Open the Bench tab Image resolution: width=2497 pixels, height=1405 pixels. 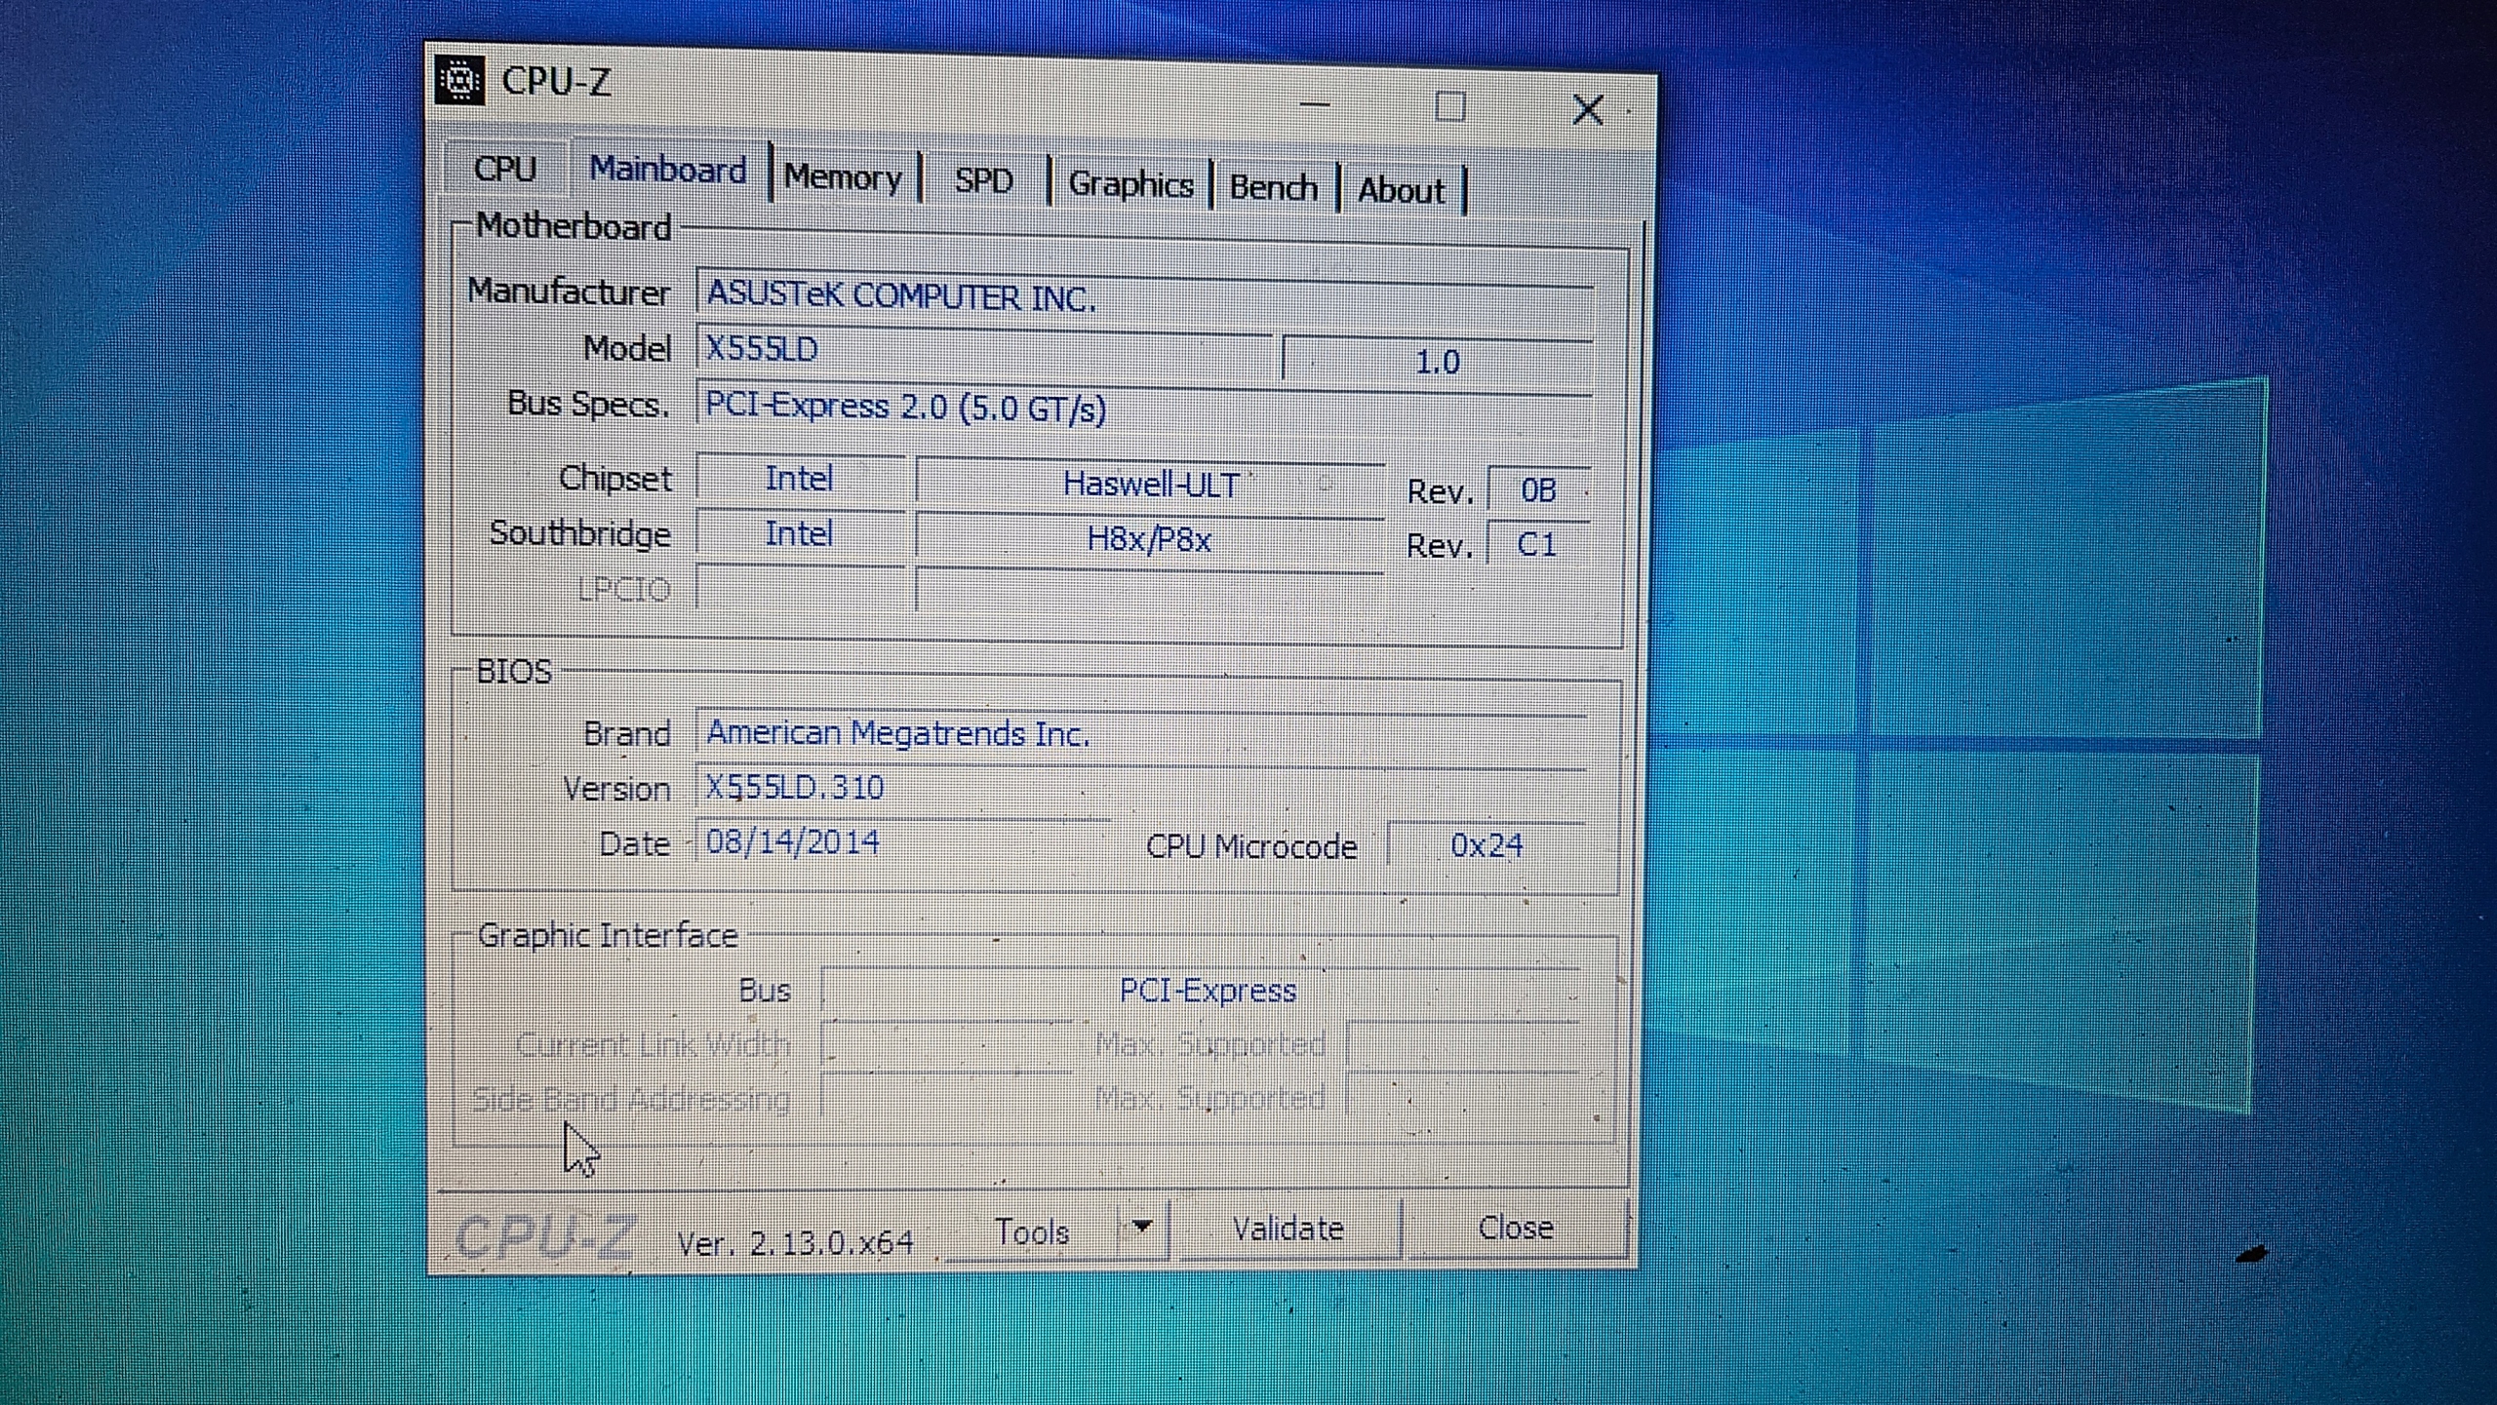1273,187
